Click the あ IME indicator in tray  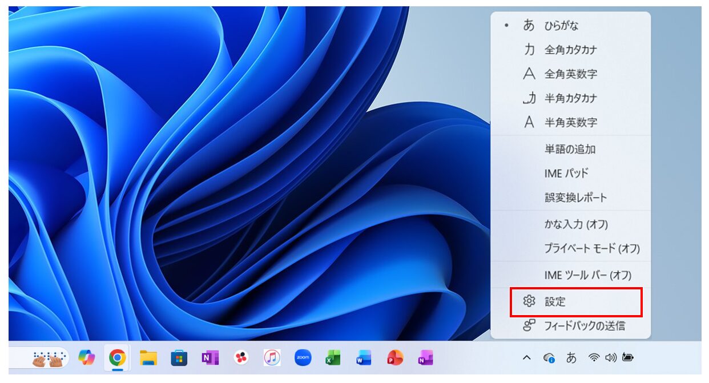tap(571, 358)
